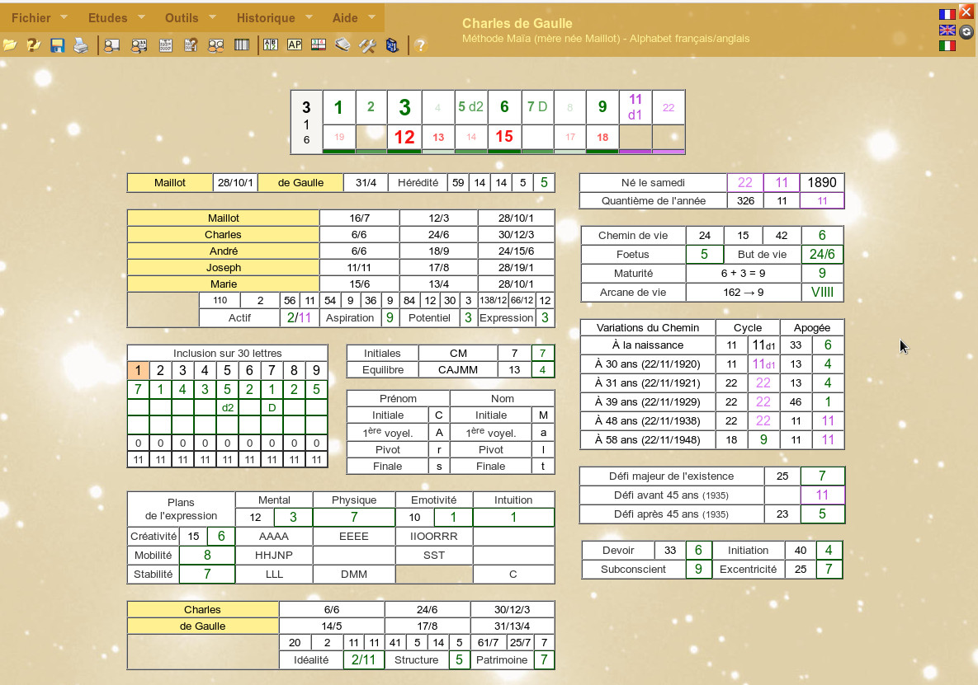The image size is (978, 685).
Task: Open the Etudes menu
Action: coord(108,17)
